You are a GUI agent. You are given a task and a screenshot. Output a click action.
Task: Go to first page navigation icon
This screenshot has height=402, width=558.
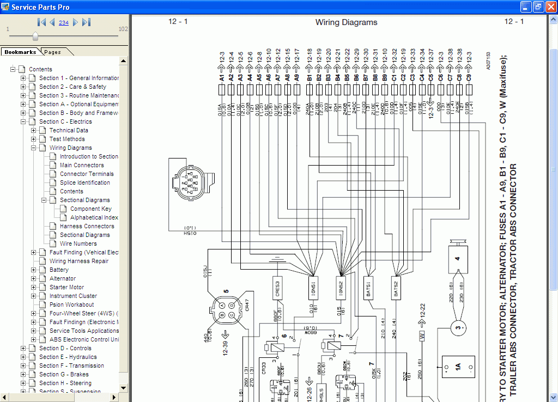(x=41, y=22)
